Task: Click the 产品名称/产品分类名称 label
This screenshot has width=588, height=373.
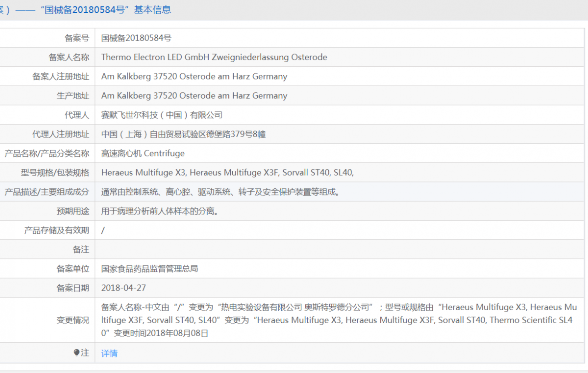Action: point(47,153)
